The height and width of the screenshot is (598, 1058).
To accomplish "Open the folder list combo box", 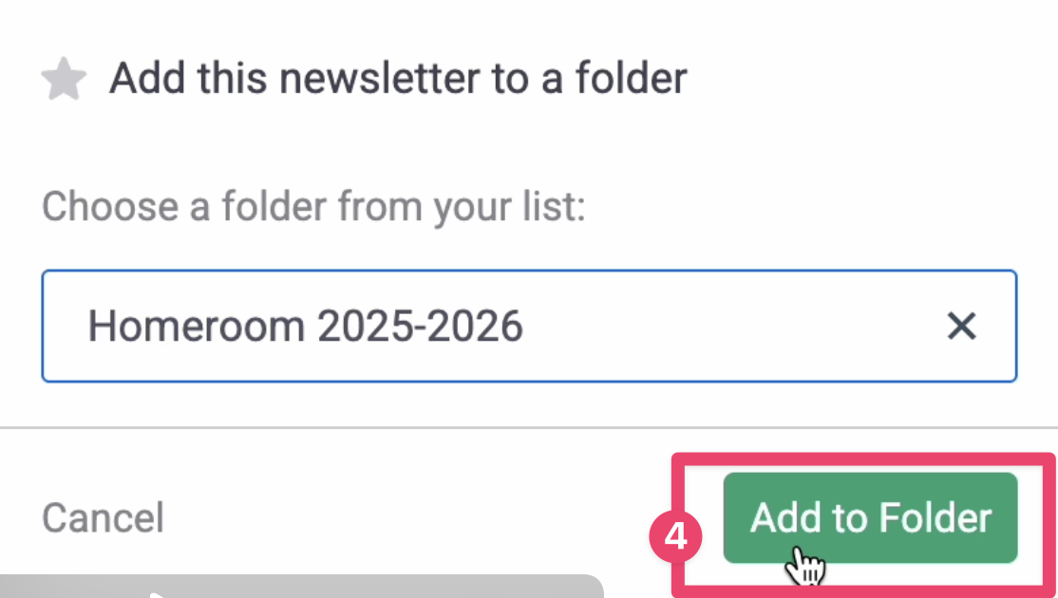I will click(x=528, y=326).
